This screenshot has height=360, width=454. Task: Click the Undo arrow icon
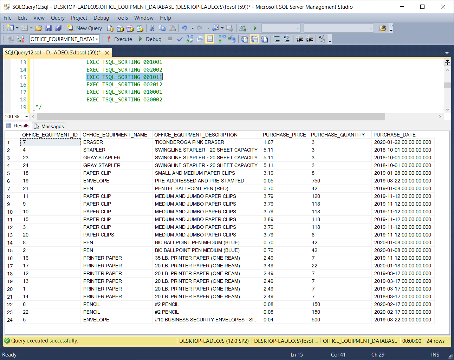click(184, 28)
